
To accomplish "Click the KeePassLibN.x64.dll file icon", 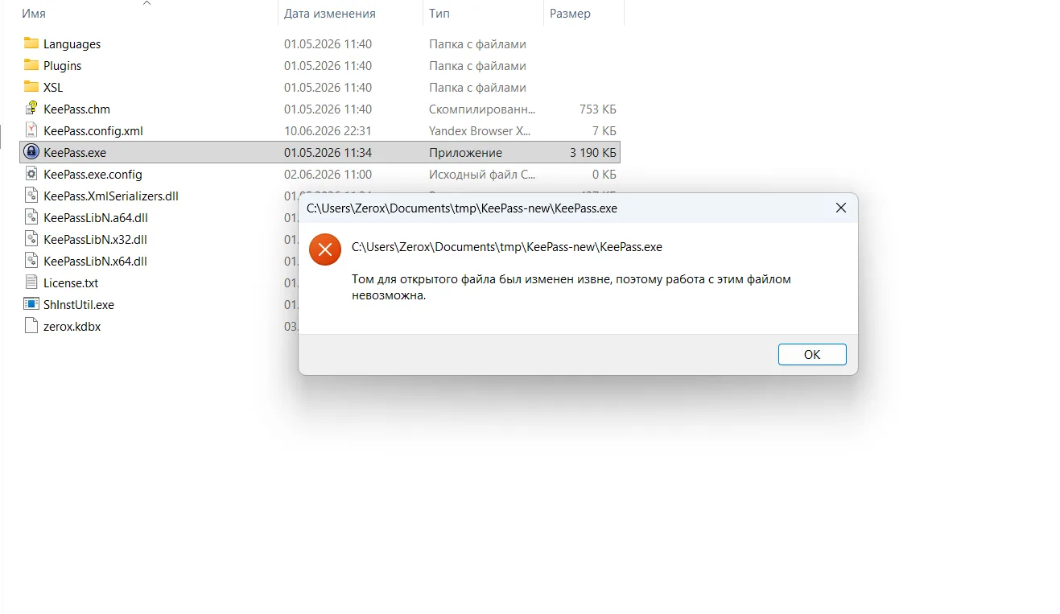I will pyautogui.click(x=31, y=261).
